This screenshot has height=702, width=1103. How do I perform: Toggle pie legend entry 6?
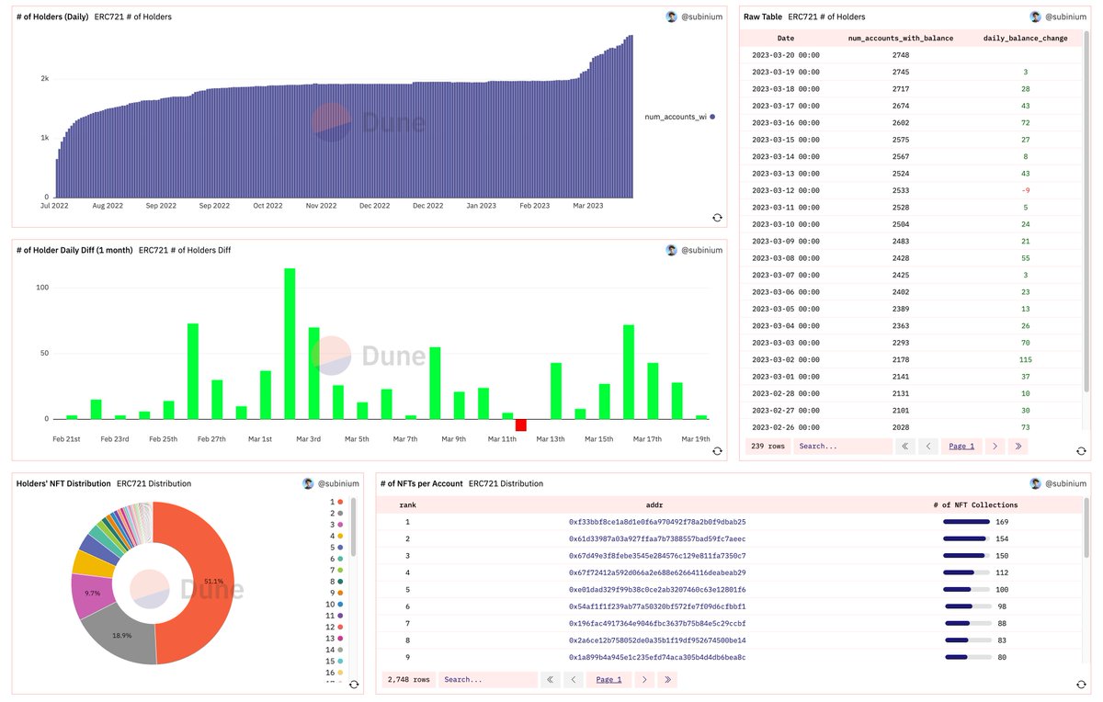(x=335, y=559)
